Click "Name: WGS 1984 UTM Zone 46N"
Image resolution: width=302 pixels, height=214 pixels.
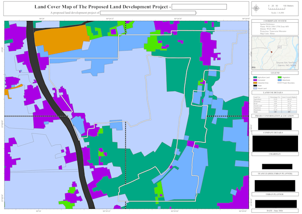pos(274,27)
